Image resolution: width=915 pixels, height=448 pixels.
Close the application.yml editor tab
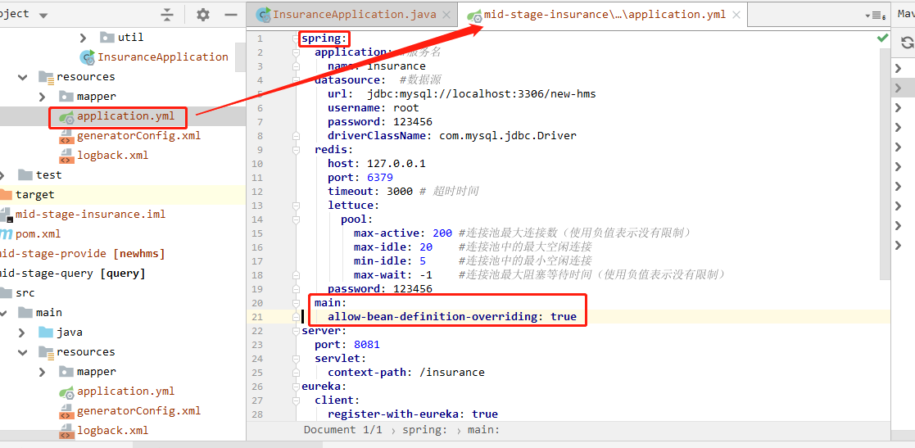736,15
